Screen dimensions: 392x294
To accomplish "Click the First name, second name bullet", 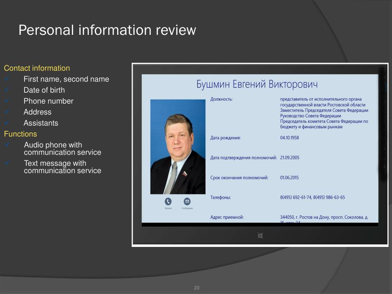I will pos(66,79).
